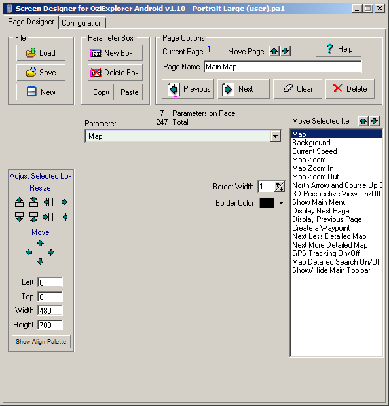
Task: Create a New screen design
Action: pyautogui.click(x=41, y=92)
